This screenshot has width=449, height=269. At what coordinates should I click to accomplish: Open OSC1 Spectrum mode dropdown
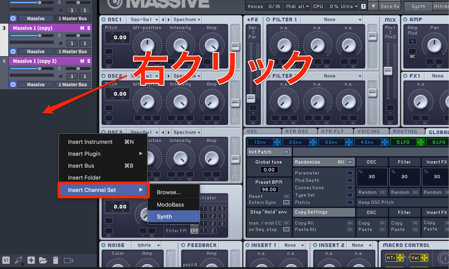click(187, 20)
